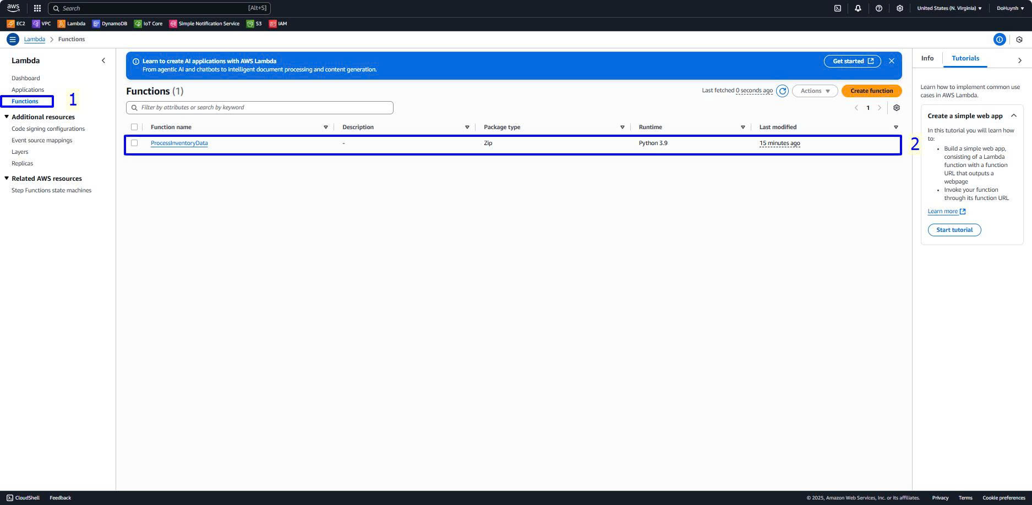Open table preferences gear icon
The image size is (1032, 505).
tap(896, 108)
